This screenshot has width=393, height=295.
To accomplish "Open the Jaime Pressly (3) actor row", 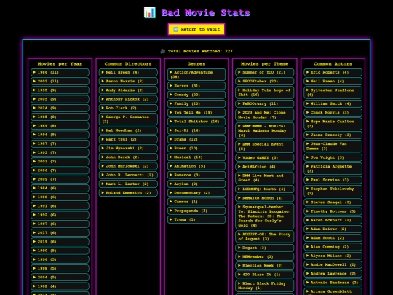I will [x=333, y=135].
